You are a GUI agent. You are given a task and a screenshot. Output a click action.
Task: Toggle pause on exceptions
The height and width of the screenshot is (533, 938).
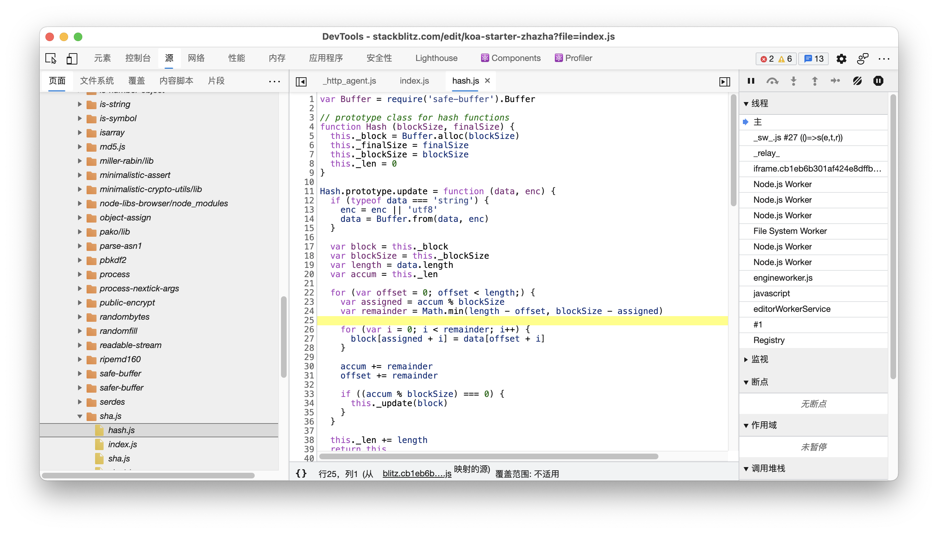(x=878, y=81)
